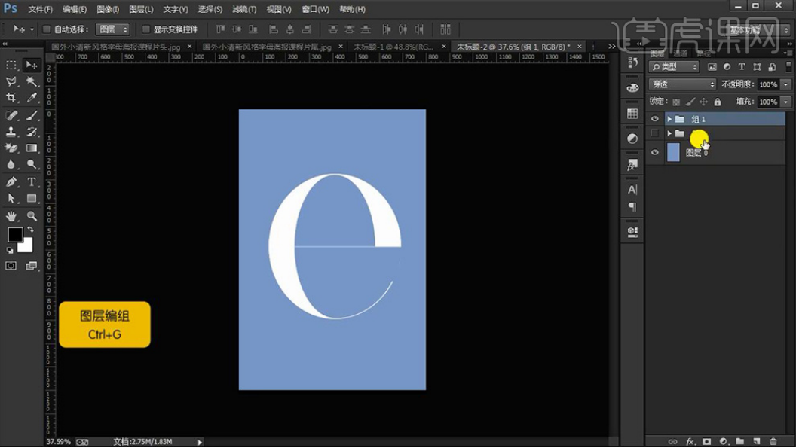Screen dimensions: 796x448
Task: Click the lock all padlock icon
Action: [717, 102]
